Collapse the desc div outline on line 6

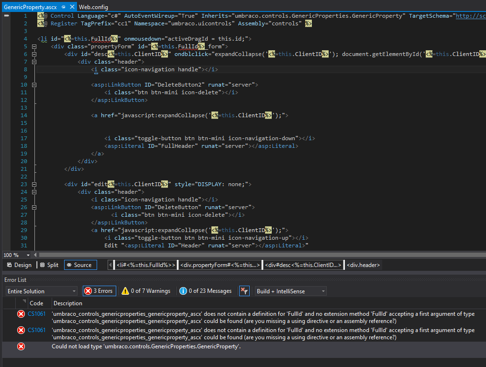point(34,54)
